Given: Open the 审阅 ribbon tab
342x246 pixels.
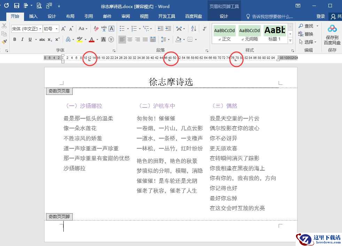Looking at the screenshot, I should coord(125,16).
